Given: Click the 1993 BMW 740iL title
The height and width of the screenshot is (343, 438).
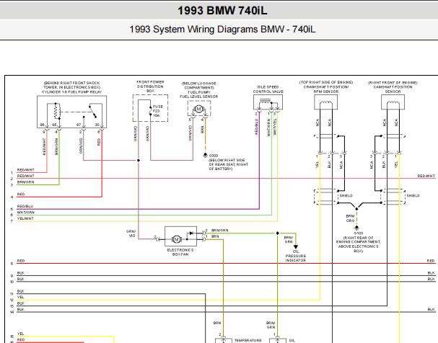Looking at the screenshot, I should coord(222,11).
